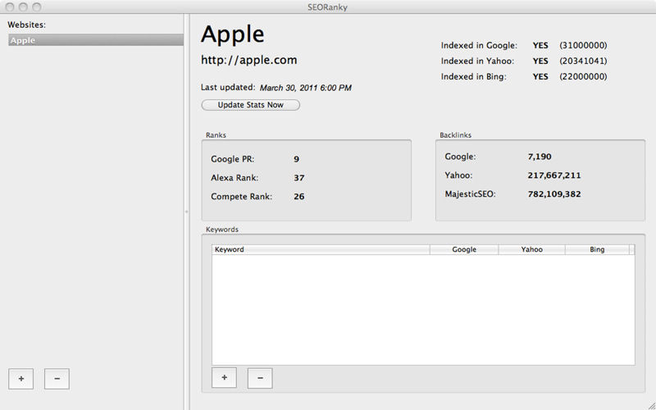This screenshot has height=410, width=656.
Task: Click the Websites: sidebar label
Action: [x=27, y=25]
